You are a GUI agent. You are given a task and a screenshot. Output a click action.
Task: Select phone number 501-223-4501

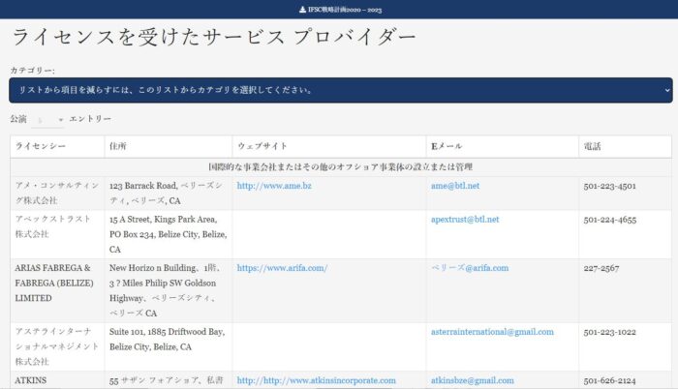tap(609, 187)
